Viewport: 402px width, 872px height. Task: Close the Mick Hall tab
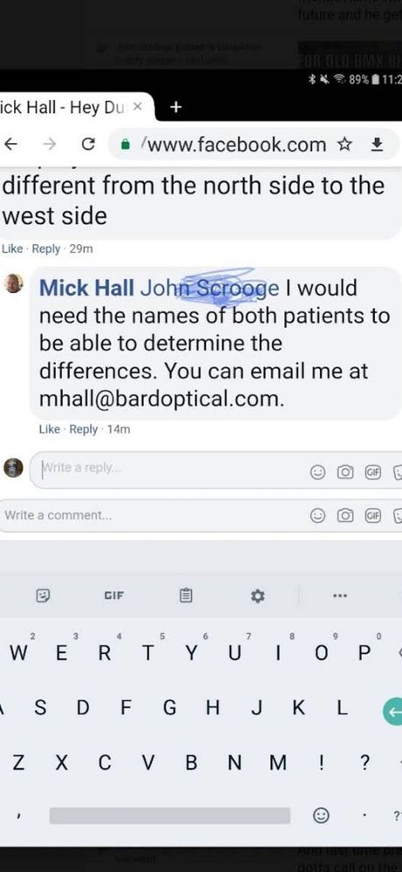pyautogui.click(x=139, y=107)
